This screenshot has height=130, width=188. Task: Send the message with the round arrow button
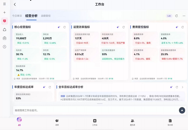tap(182, 110)
